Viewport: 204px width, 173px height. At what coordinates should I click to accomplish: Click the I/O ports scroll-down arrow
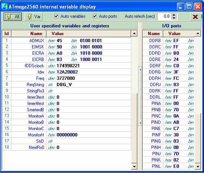(198, 166)
